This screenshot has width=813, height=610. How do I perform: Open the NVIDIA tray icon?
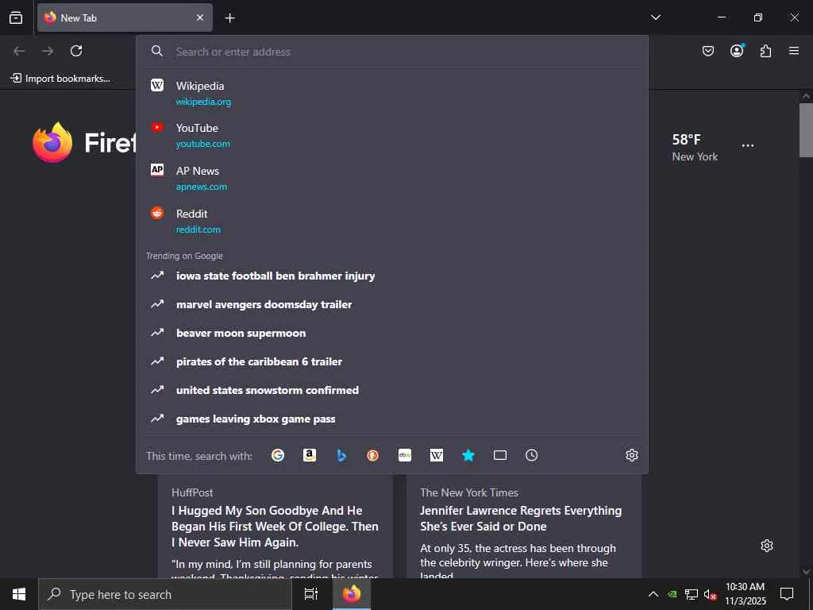(x=672, y=594)
